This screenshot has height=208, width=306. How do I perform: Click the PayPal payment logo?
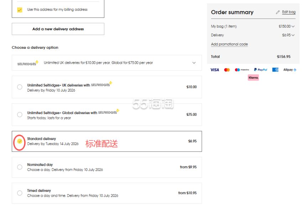tap(260, 70)
